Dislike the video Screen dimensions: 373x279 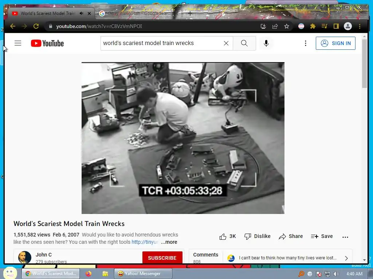pos(258,236)
